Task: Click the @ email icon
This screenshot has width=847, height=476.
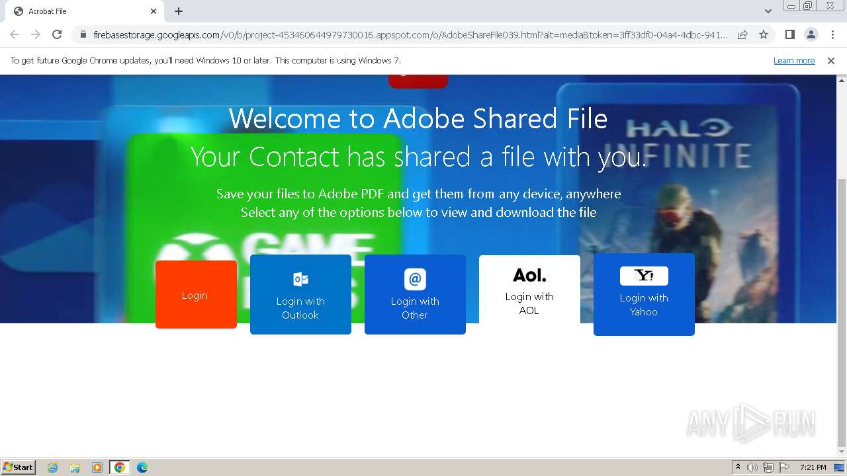Action: pos(415,279)
